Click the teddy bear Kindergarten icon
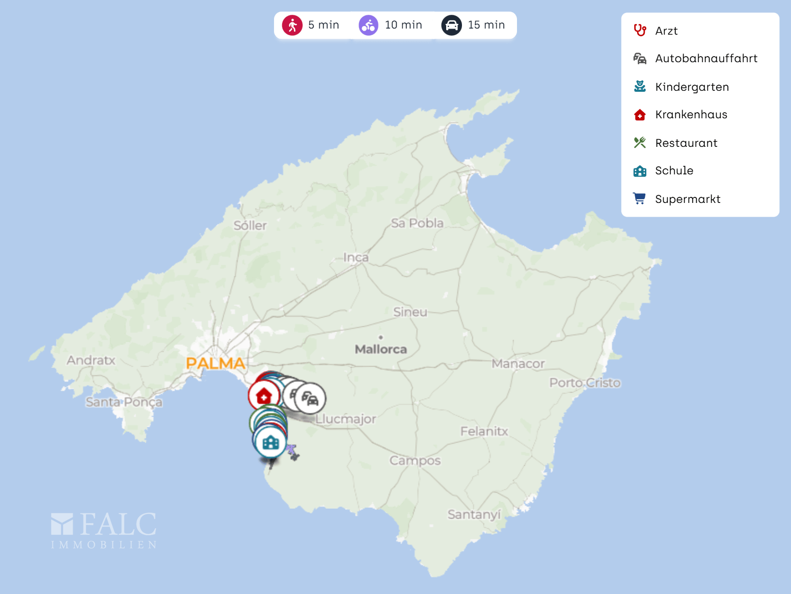Screen dimensions: 791x594 (640, 86)
